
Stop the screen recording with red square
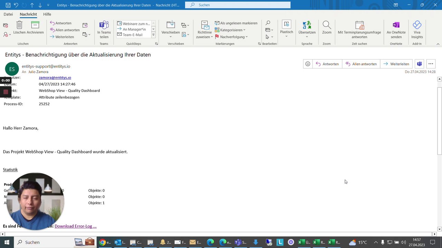point(6,92)
